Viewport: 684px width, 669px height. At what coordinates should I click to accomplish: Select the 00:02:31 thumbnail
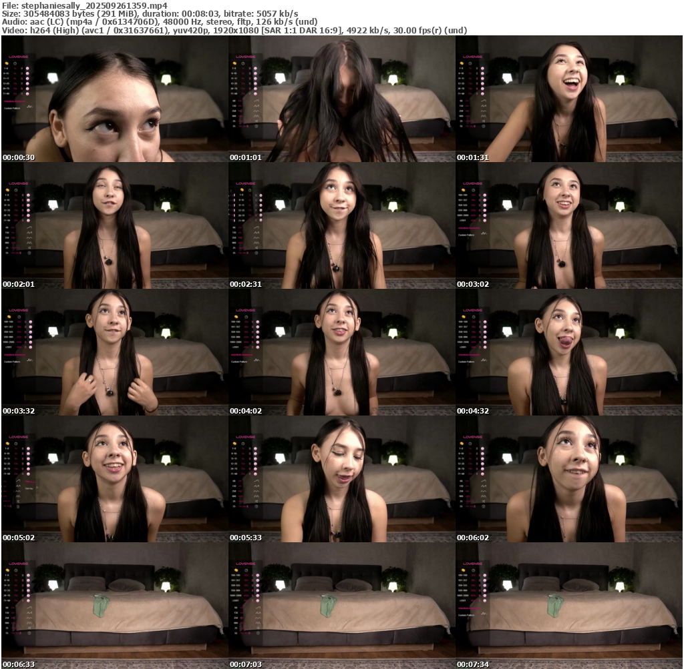[341, 225]
